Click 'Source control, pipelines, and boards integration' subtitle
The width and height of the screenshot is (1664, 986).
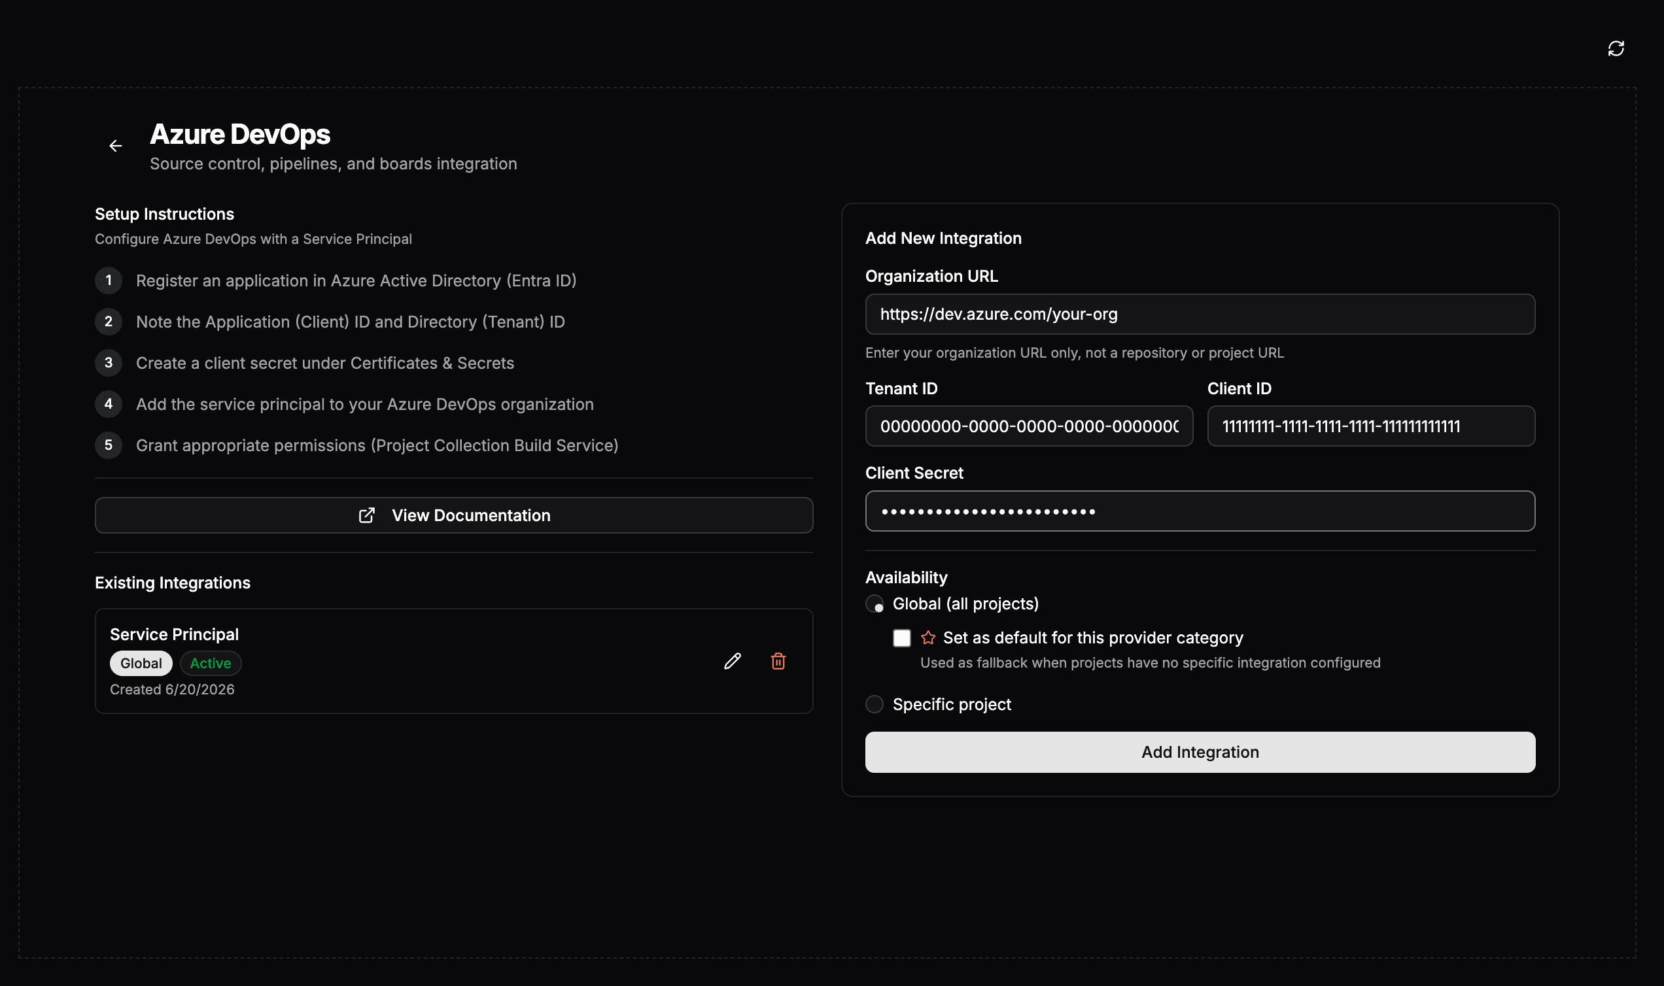(334, 164)
